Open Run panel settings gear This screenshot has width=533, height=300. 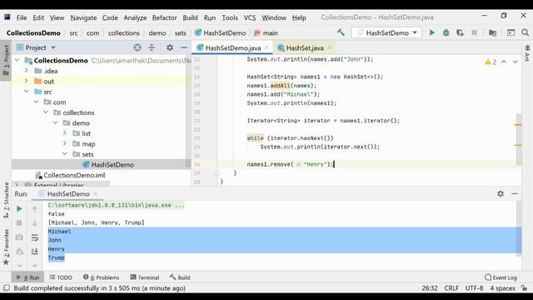[501, 193]
